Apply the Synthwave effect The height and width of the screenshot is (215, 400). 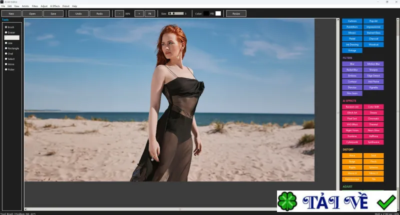coord(373,142)
